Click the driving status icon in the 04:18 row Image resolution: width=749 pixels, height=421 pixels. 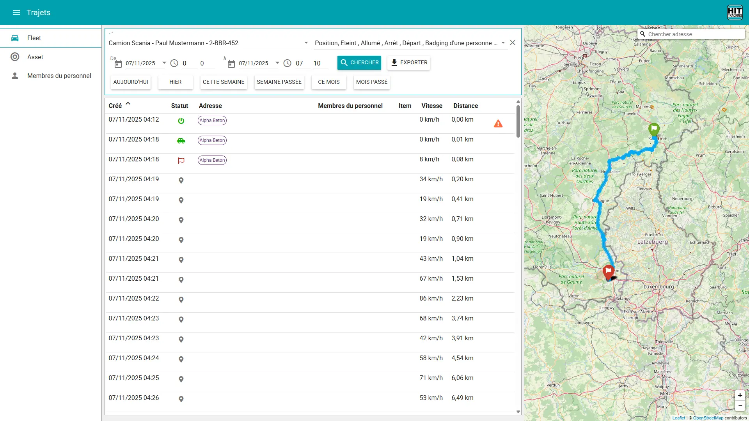(181, 140)
